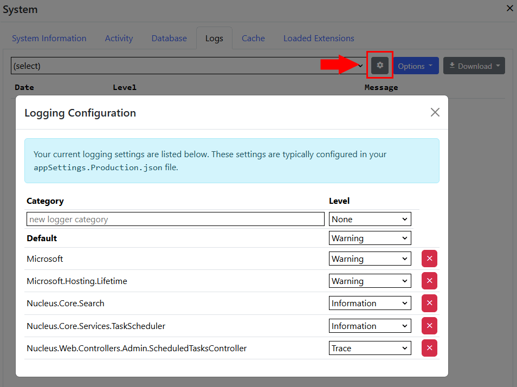Remove the ScheduledTasksController logger category
517x387 pixels.
(429, 347)
